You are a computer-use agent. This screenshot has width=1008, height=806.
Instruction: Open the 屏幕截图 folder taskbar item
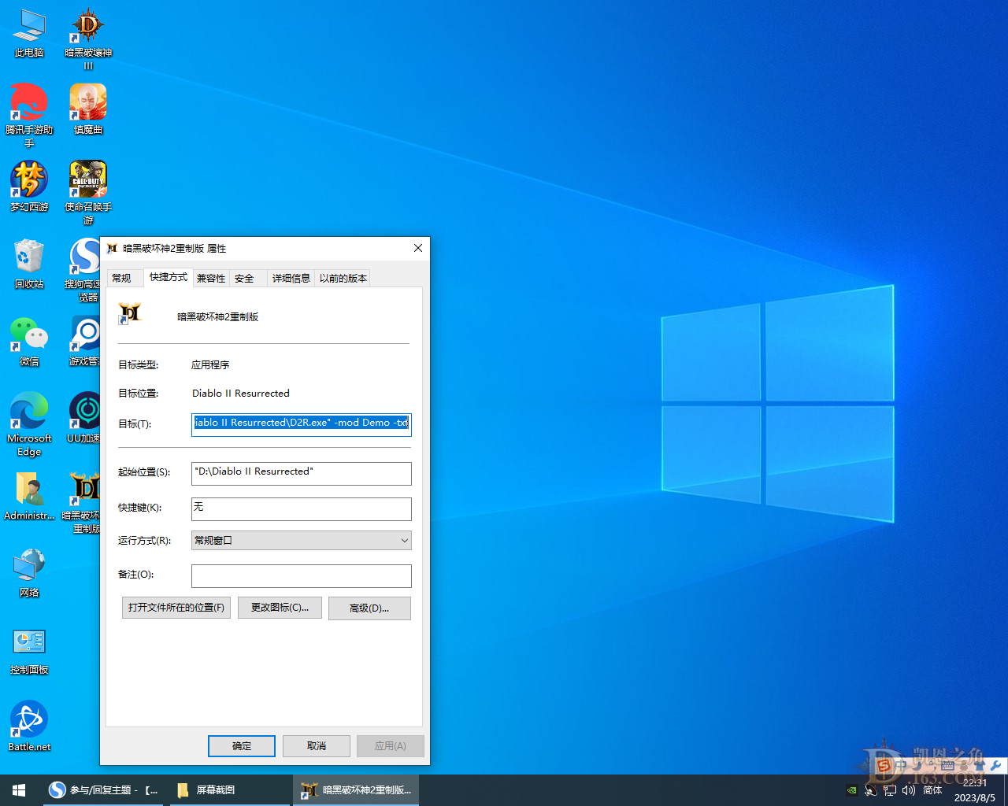click(228, 790)
